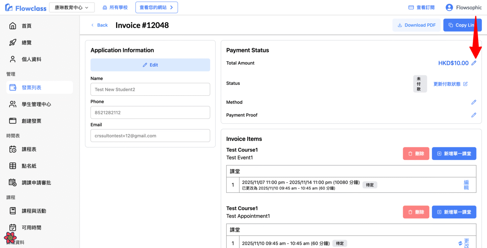The height and width of the screenshot is (248, 487).
Task: Click the Flowsophic user avatar icon
Action: pos(449,7)
